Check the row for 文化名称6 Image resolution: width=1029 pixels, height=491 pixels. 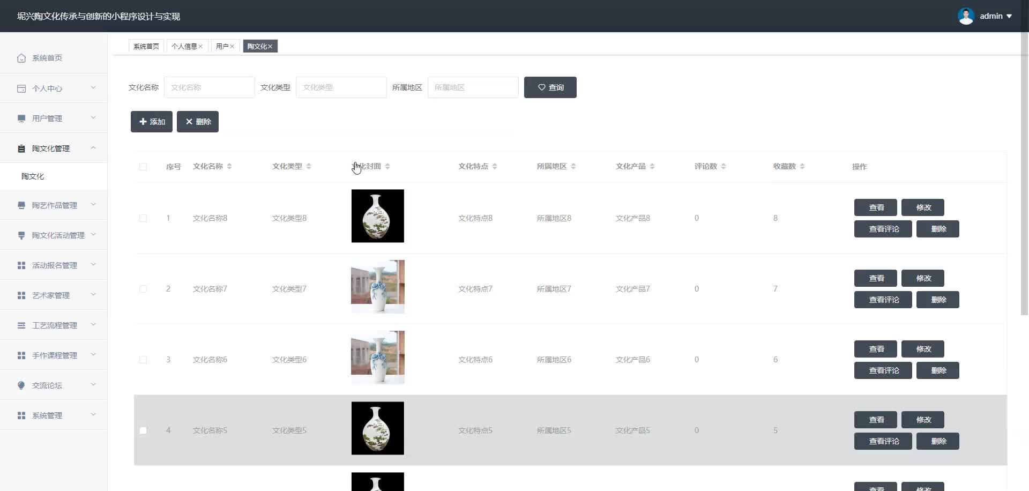point(143,360)
